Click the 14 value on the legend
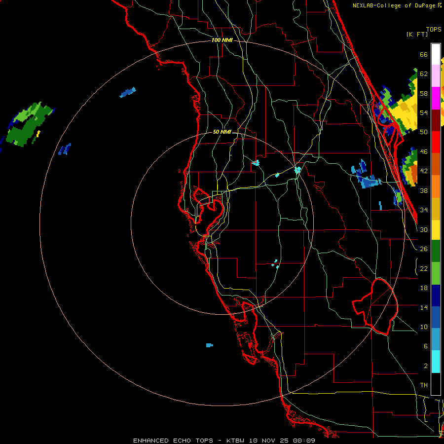 [424, 307]
